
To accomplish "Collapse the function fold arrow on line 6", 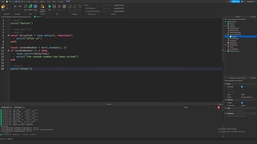I will [x=8, y=36].
